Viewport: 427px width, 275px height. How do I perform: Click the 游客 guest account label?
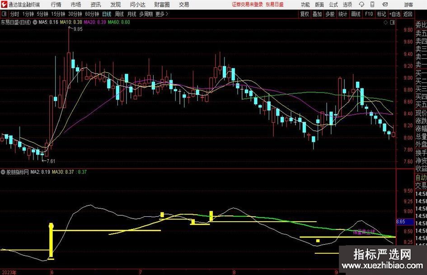pos(408,5)
